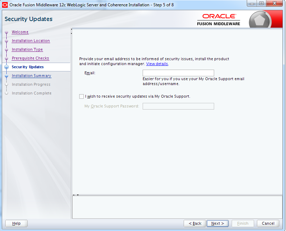Click the red Oracle logo above FUSION MIDDLEWARE
The width and height of the screenshot is (286, 231).
(x=218, y=16)
